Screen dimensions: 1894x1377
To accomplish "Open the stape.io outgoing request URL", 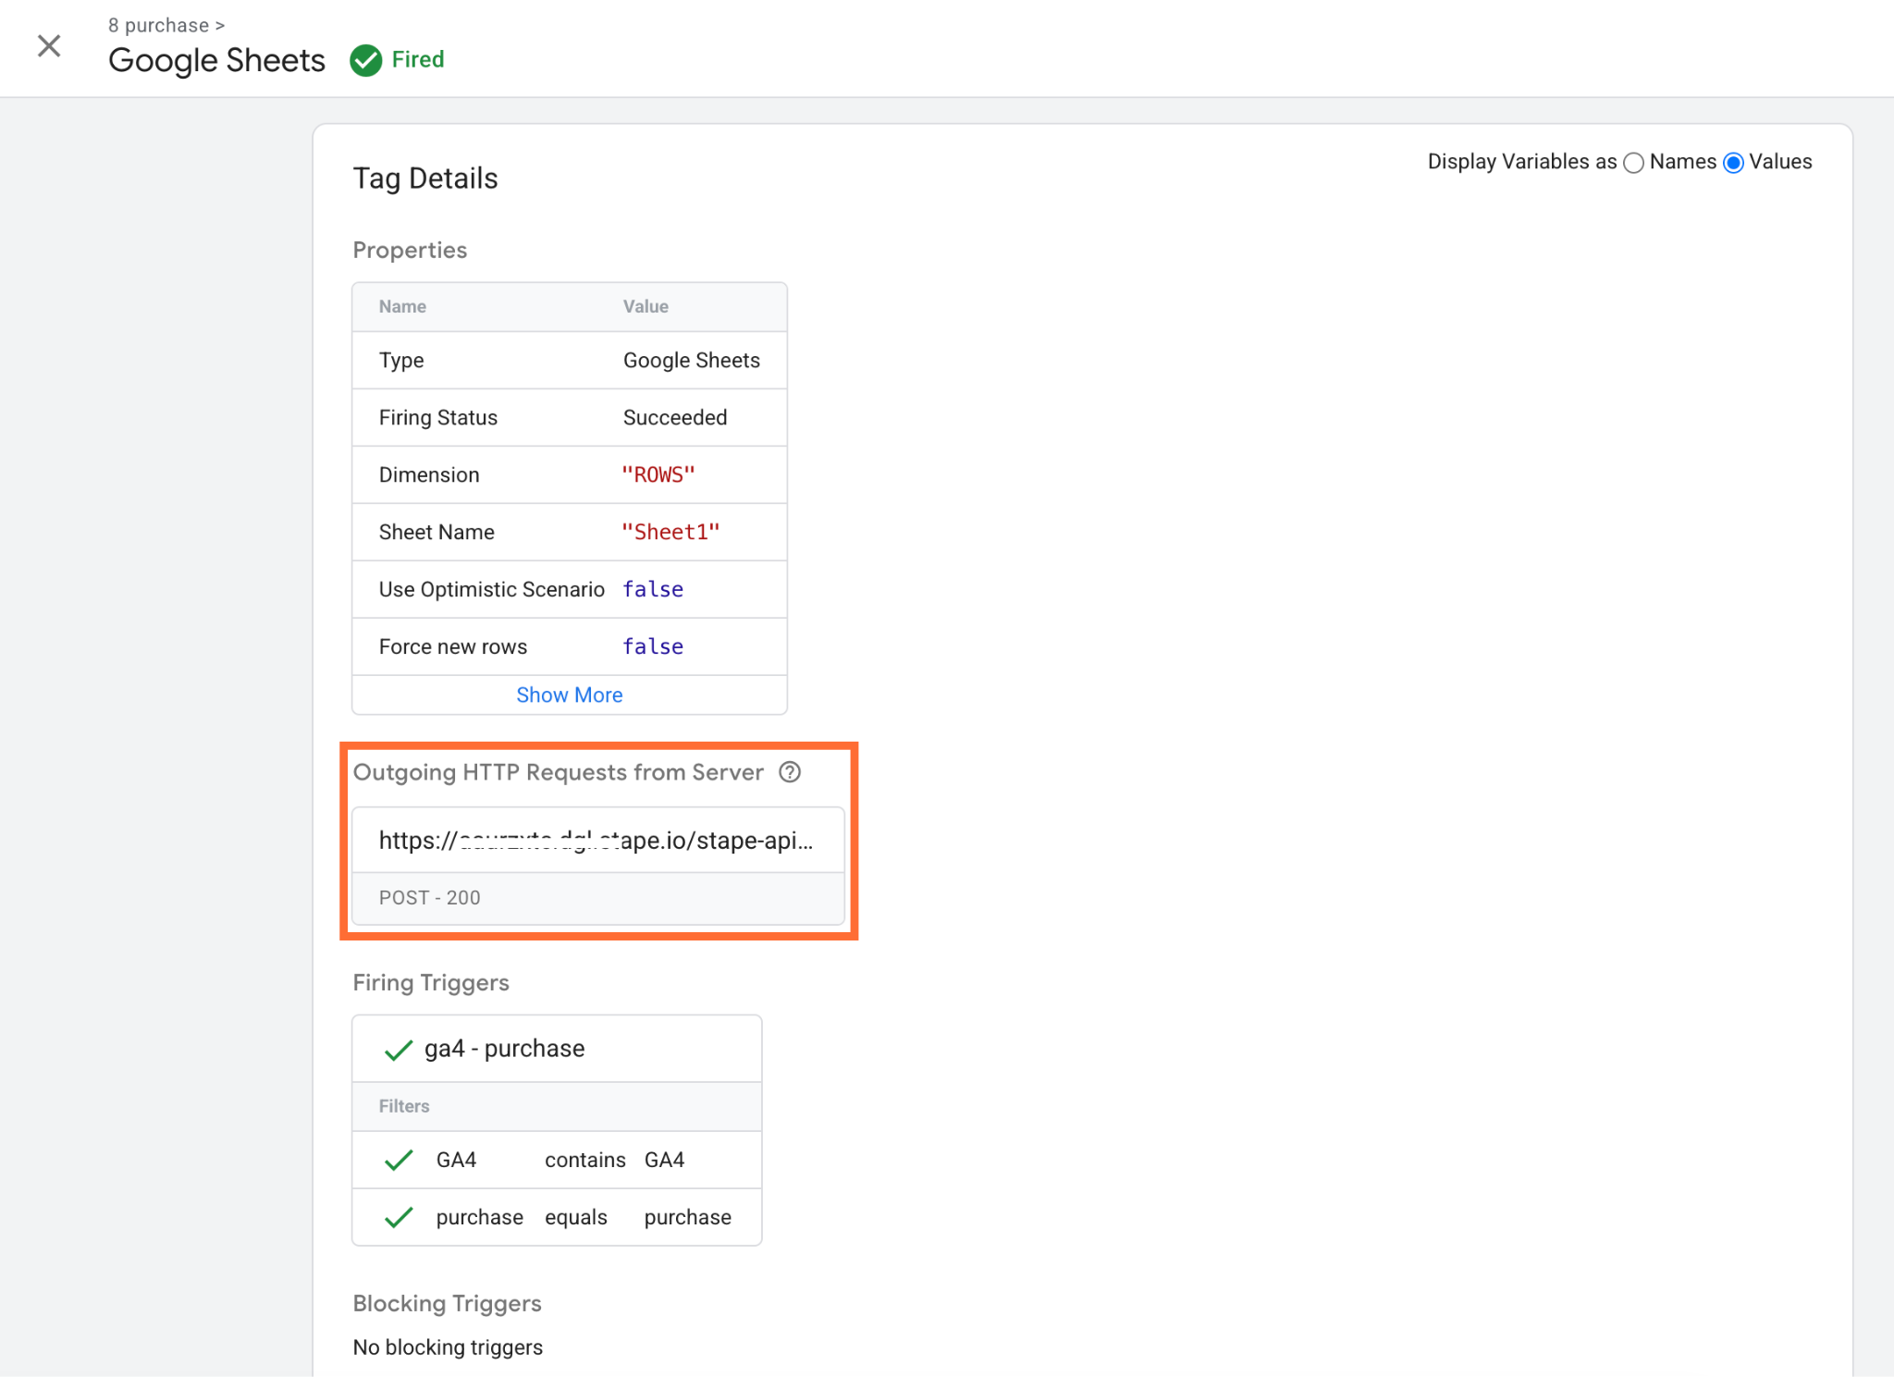I will [x=596, y=840].
